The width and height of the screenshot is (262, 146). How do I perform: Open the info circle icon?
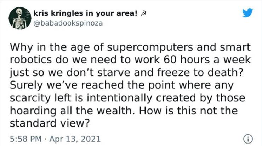[x=248, y=139]
